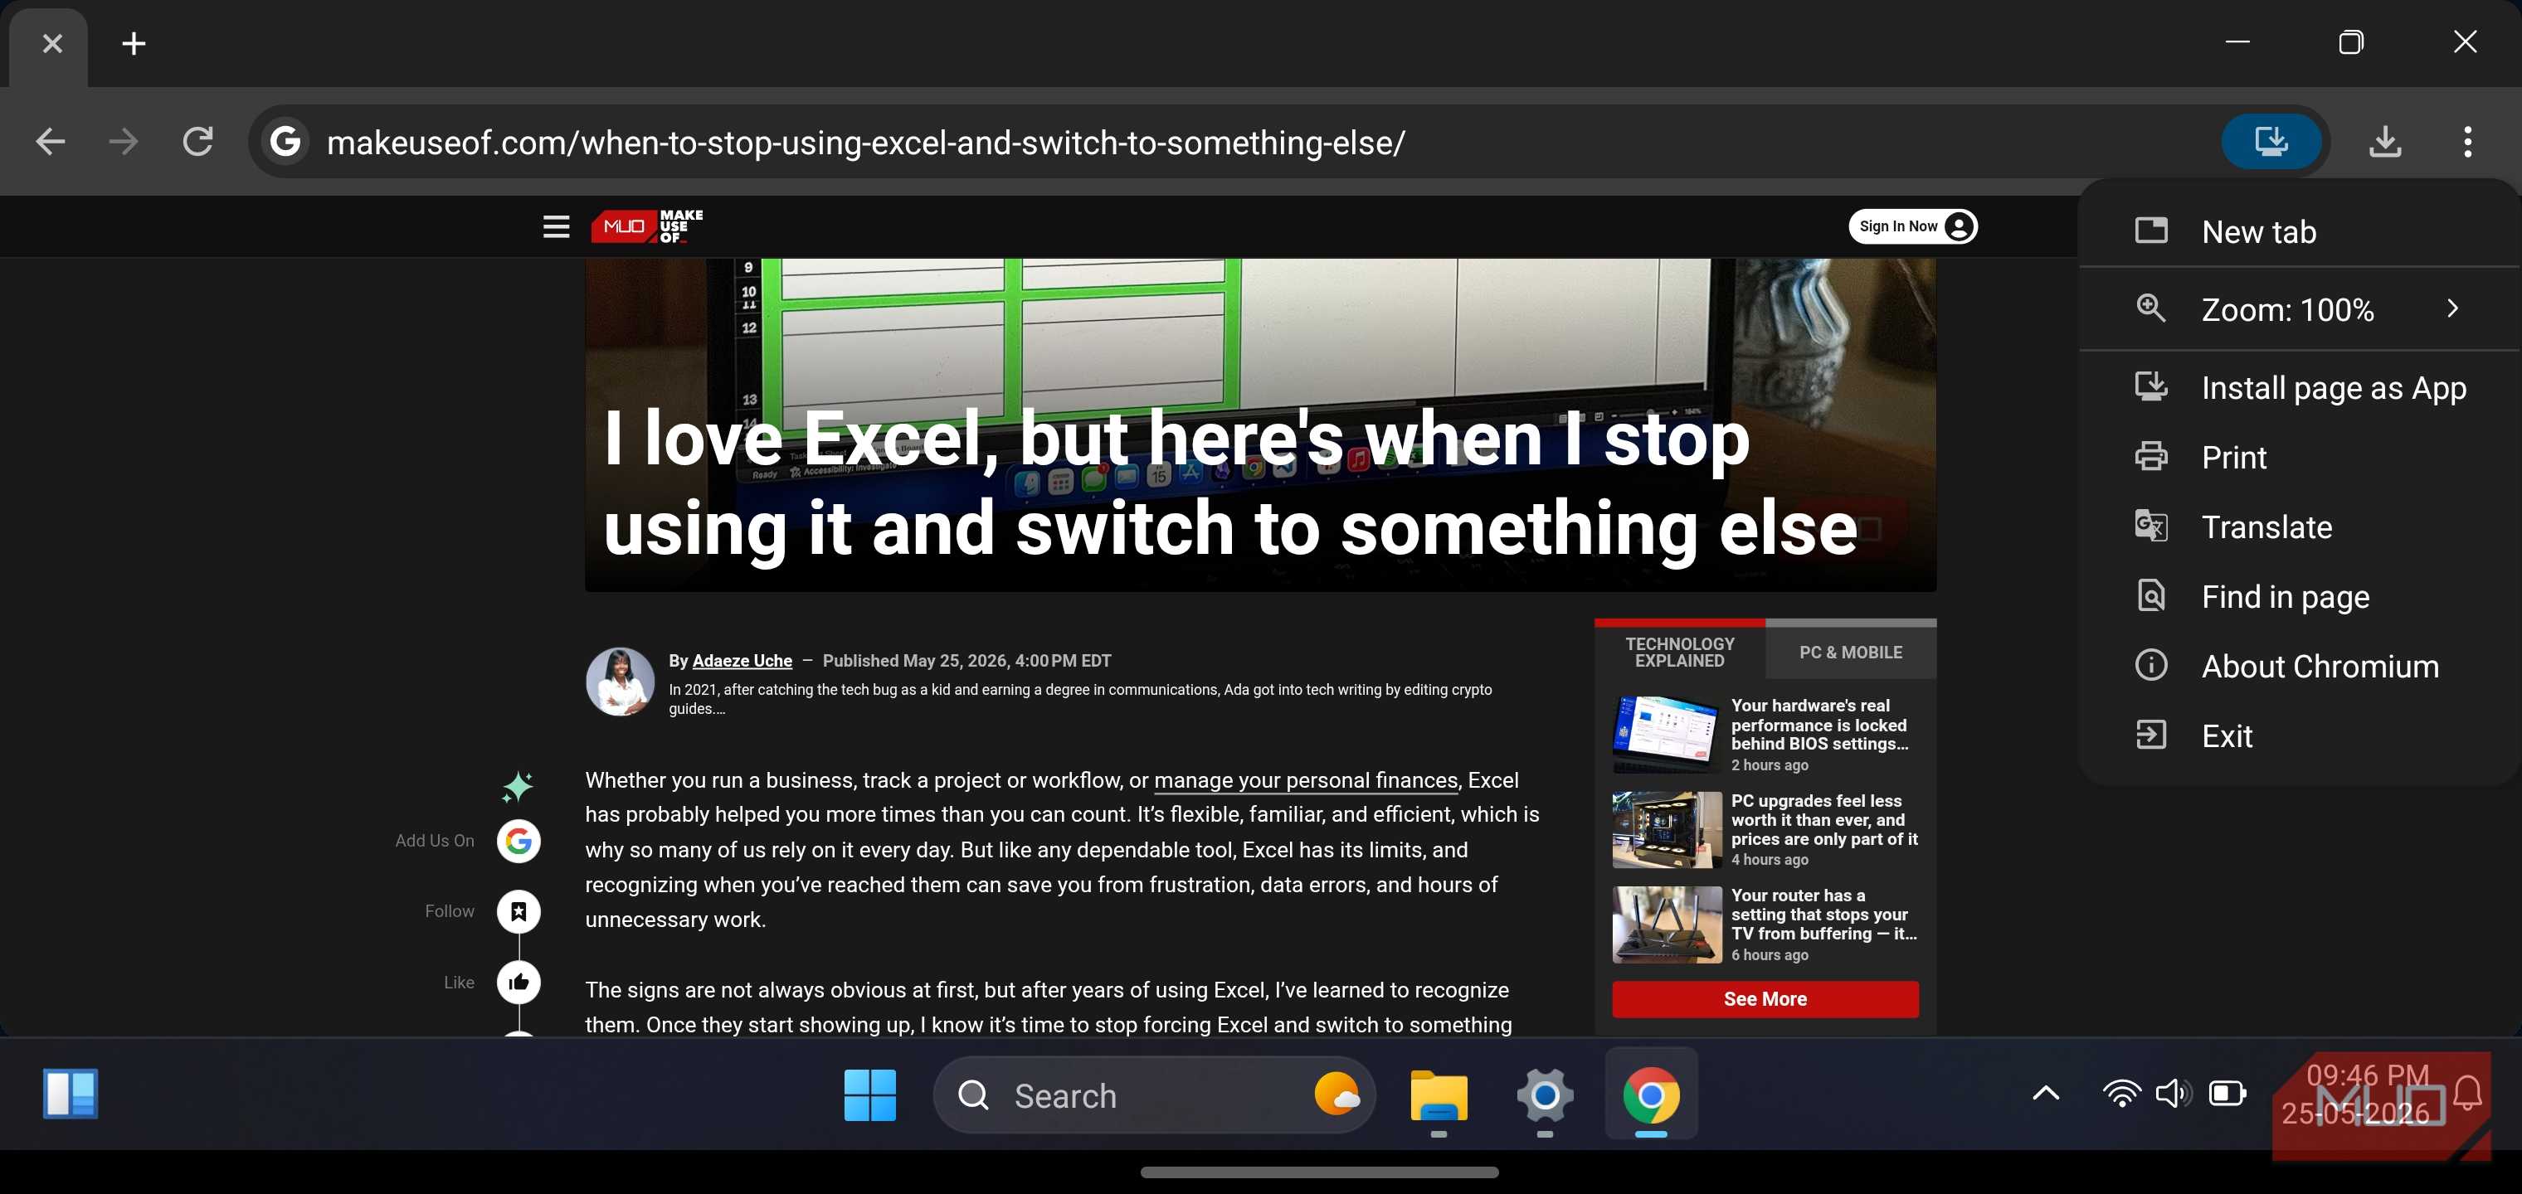Viewport: 2522px width, 1194px height.
Task: Expand the Zoom: 100% submenu chevron
Action: pos(2452,309)
